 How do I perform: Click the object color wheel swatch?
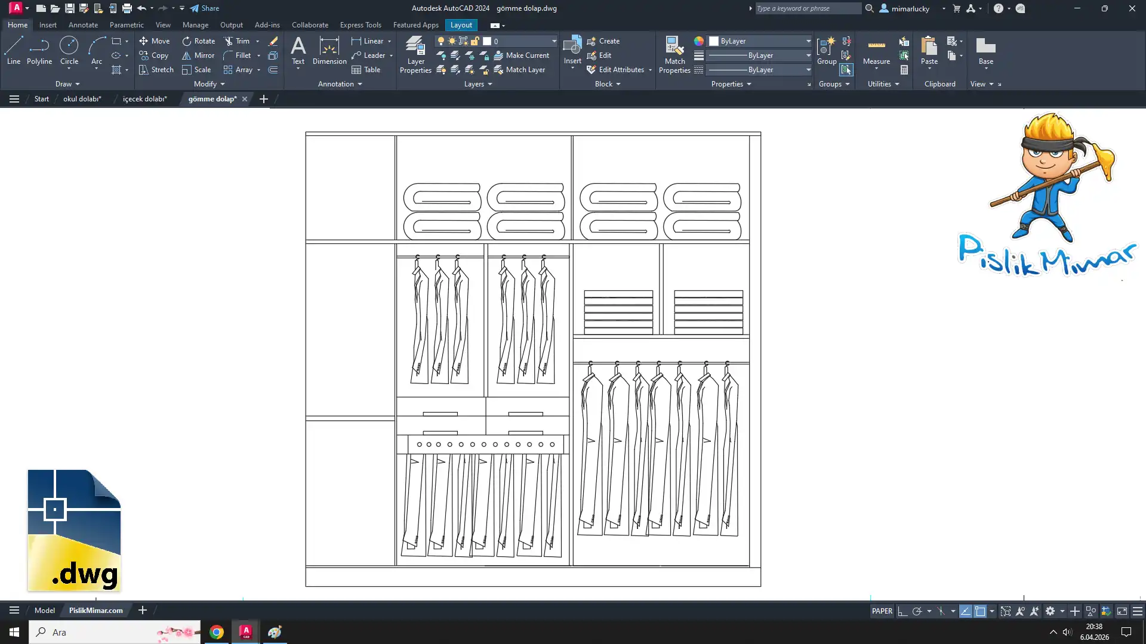click(x=698, y=41)
